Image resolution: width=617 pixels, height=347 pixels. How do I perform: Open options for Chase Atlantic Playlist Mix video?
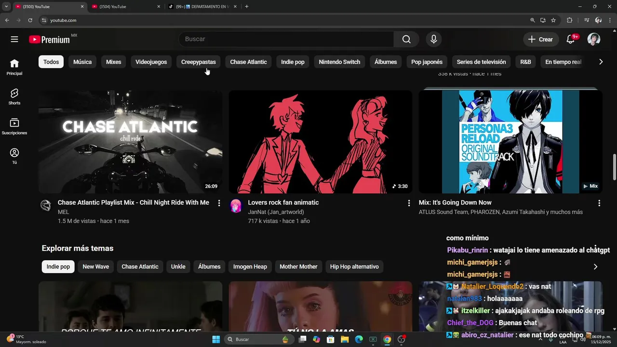pyautogui.click(x=219, y=203)
